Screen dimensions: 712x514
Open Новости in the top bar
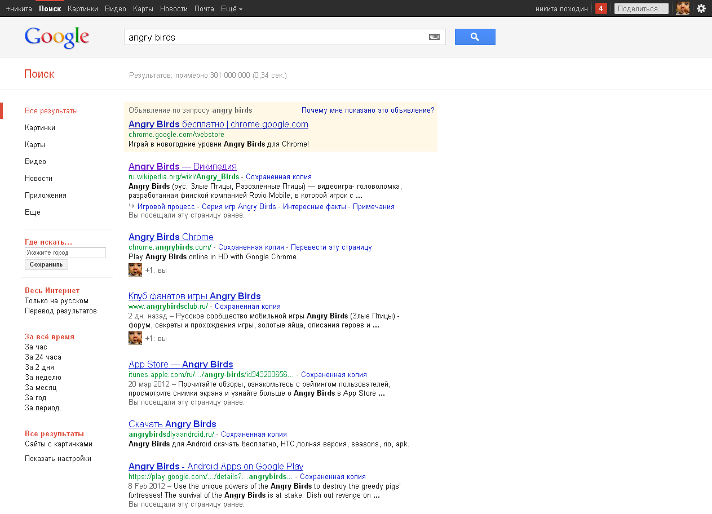tap(174, 9)
